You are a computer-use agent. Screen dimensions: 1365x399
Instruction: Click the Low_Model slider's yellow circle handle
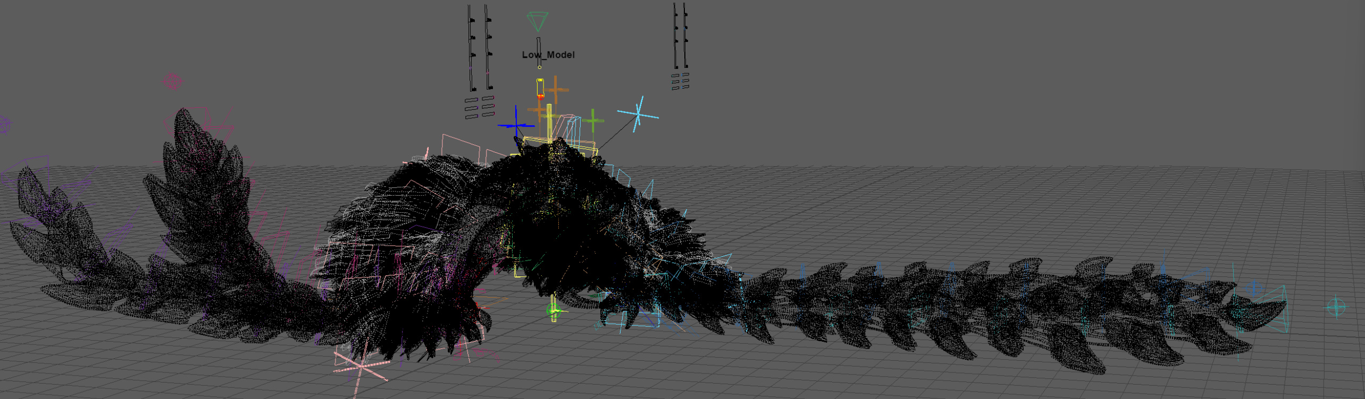tap(539, 67)
